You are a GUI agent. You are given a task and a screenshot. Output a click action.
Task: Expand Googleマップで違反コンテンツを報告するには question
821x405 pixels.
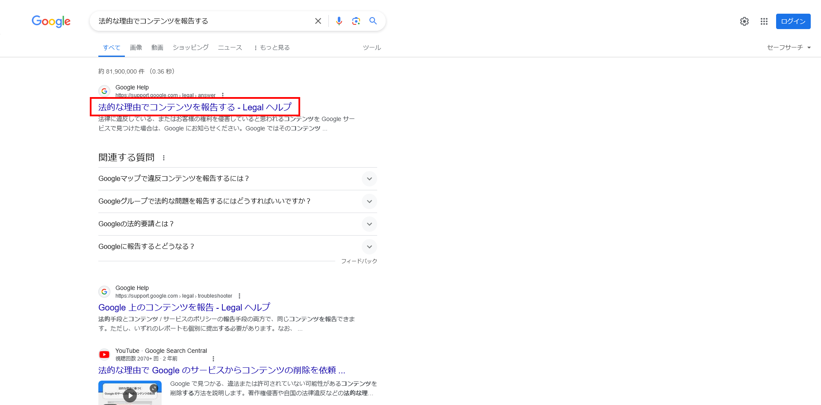[x=238, y=179]
